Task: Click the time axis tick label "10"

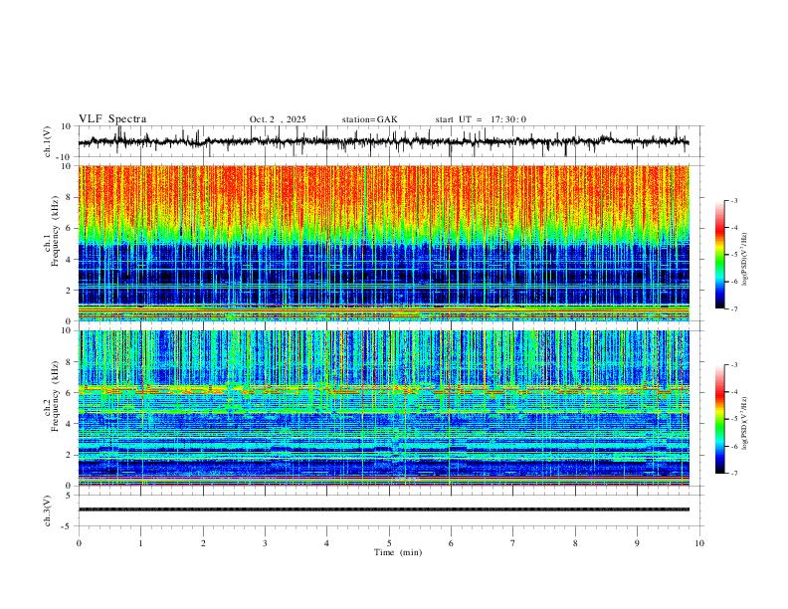Action: [699, 543]
